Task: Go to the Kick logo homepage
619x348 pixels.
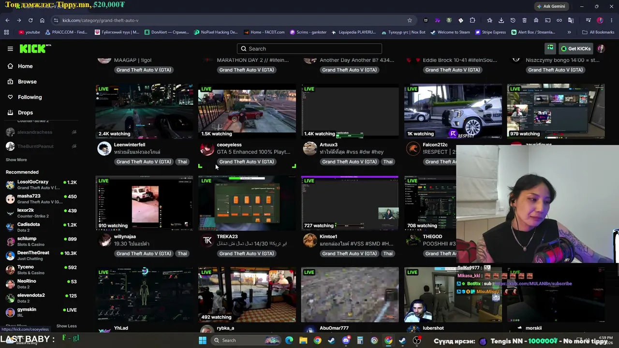Action: tap(35, 48)
